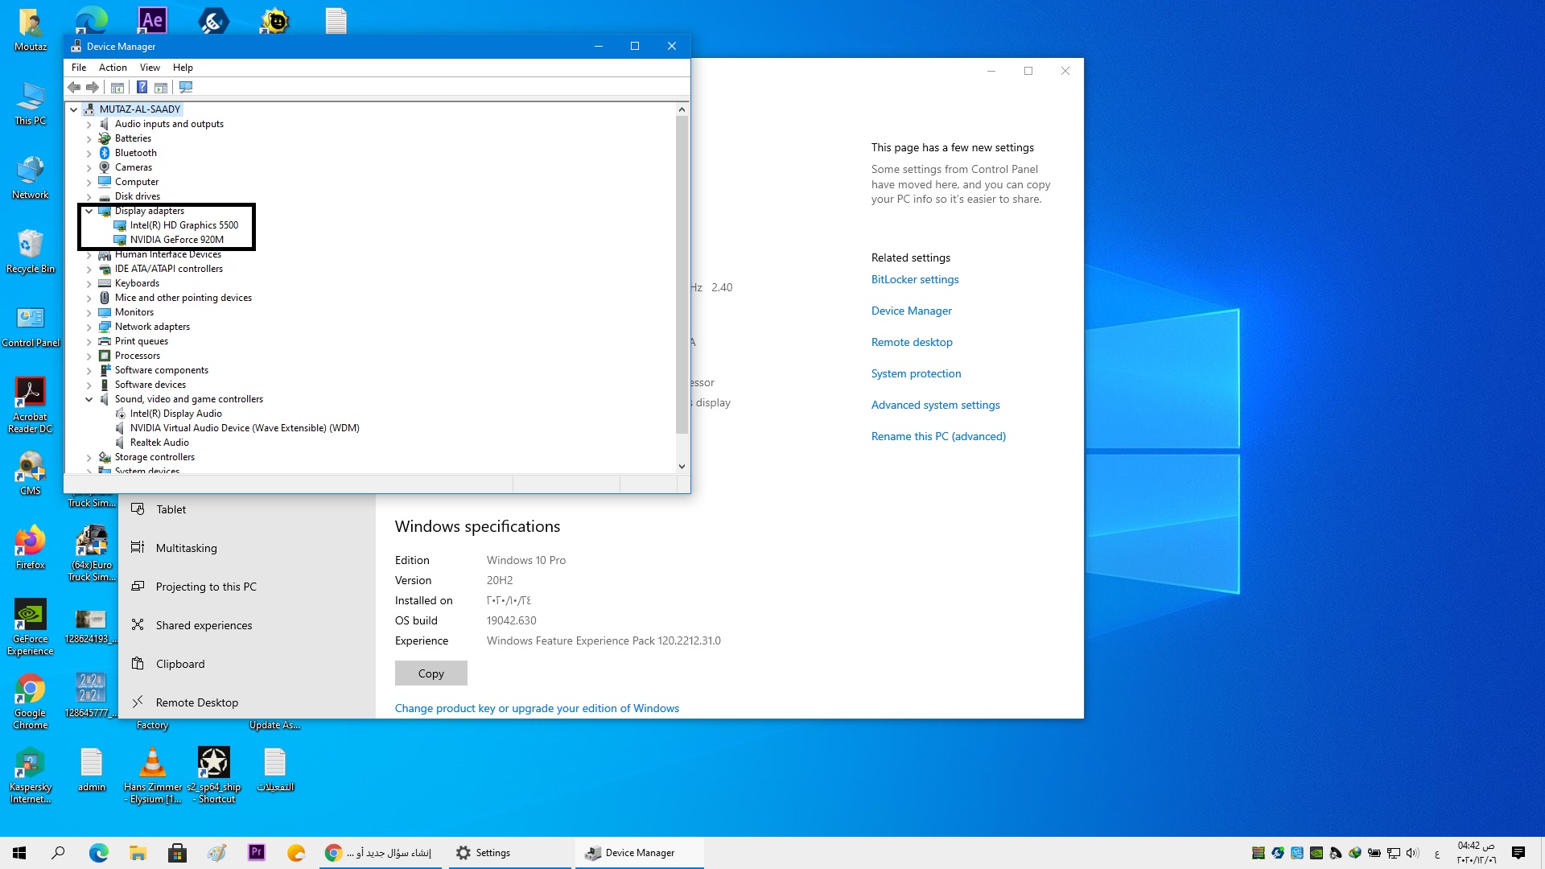Open the BitLocker settings link
This screenshot has width=1545, height=869.
(x=915, y=279)
